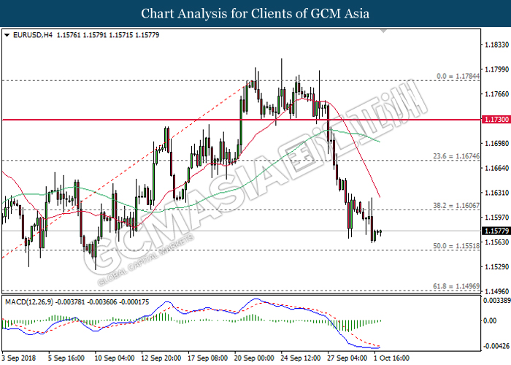Click the 1 Oct 16:00 time label

391,358
